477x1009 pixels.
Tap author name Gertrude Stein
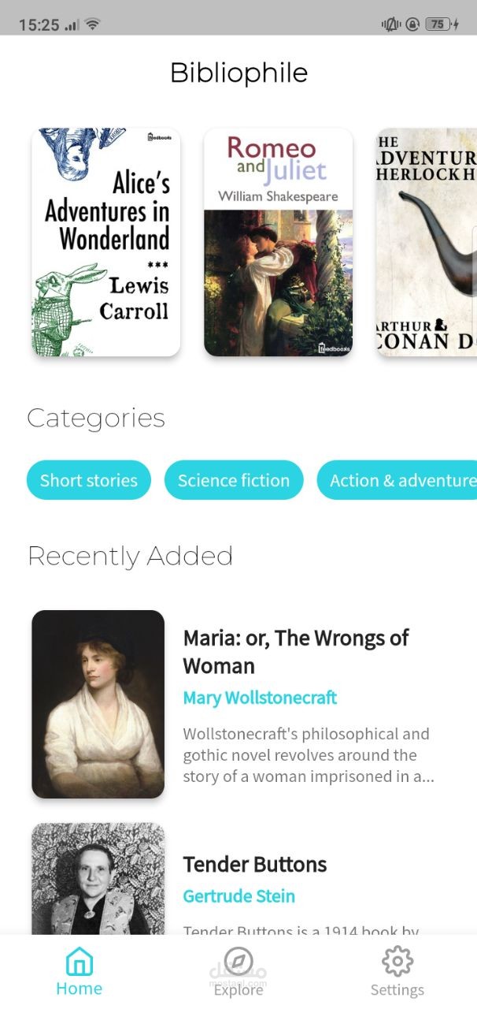(239, 896)
